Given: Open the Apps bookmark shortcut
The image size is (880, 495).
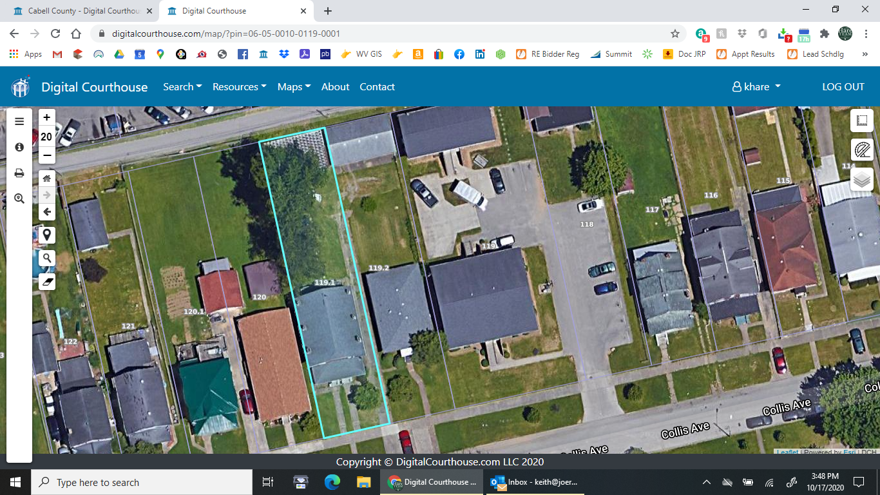Looking at the screenshot, I should click(26, 54).
